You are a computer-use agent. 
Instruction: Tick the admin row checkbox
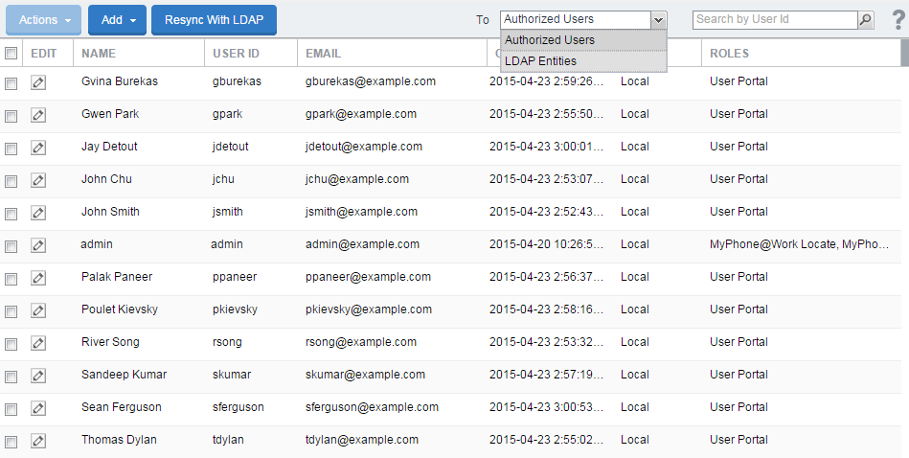(x=11, y=246)
